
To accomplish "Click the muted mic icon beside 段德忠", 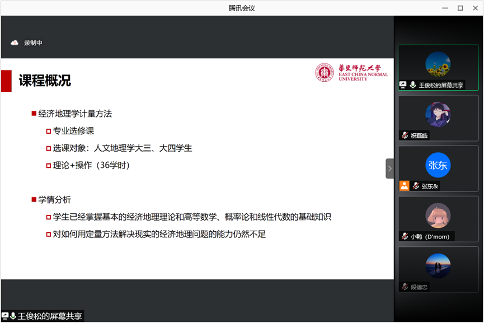I will (x=405, y=287).
